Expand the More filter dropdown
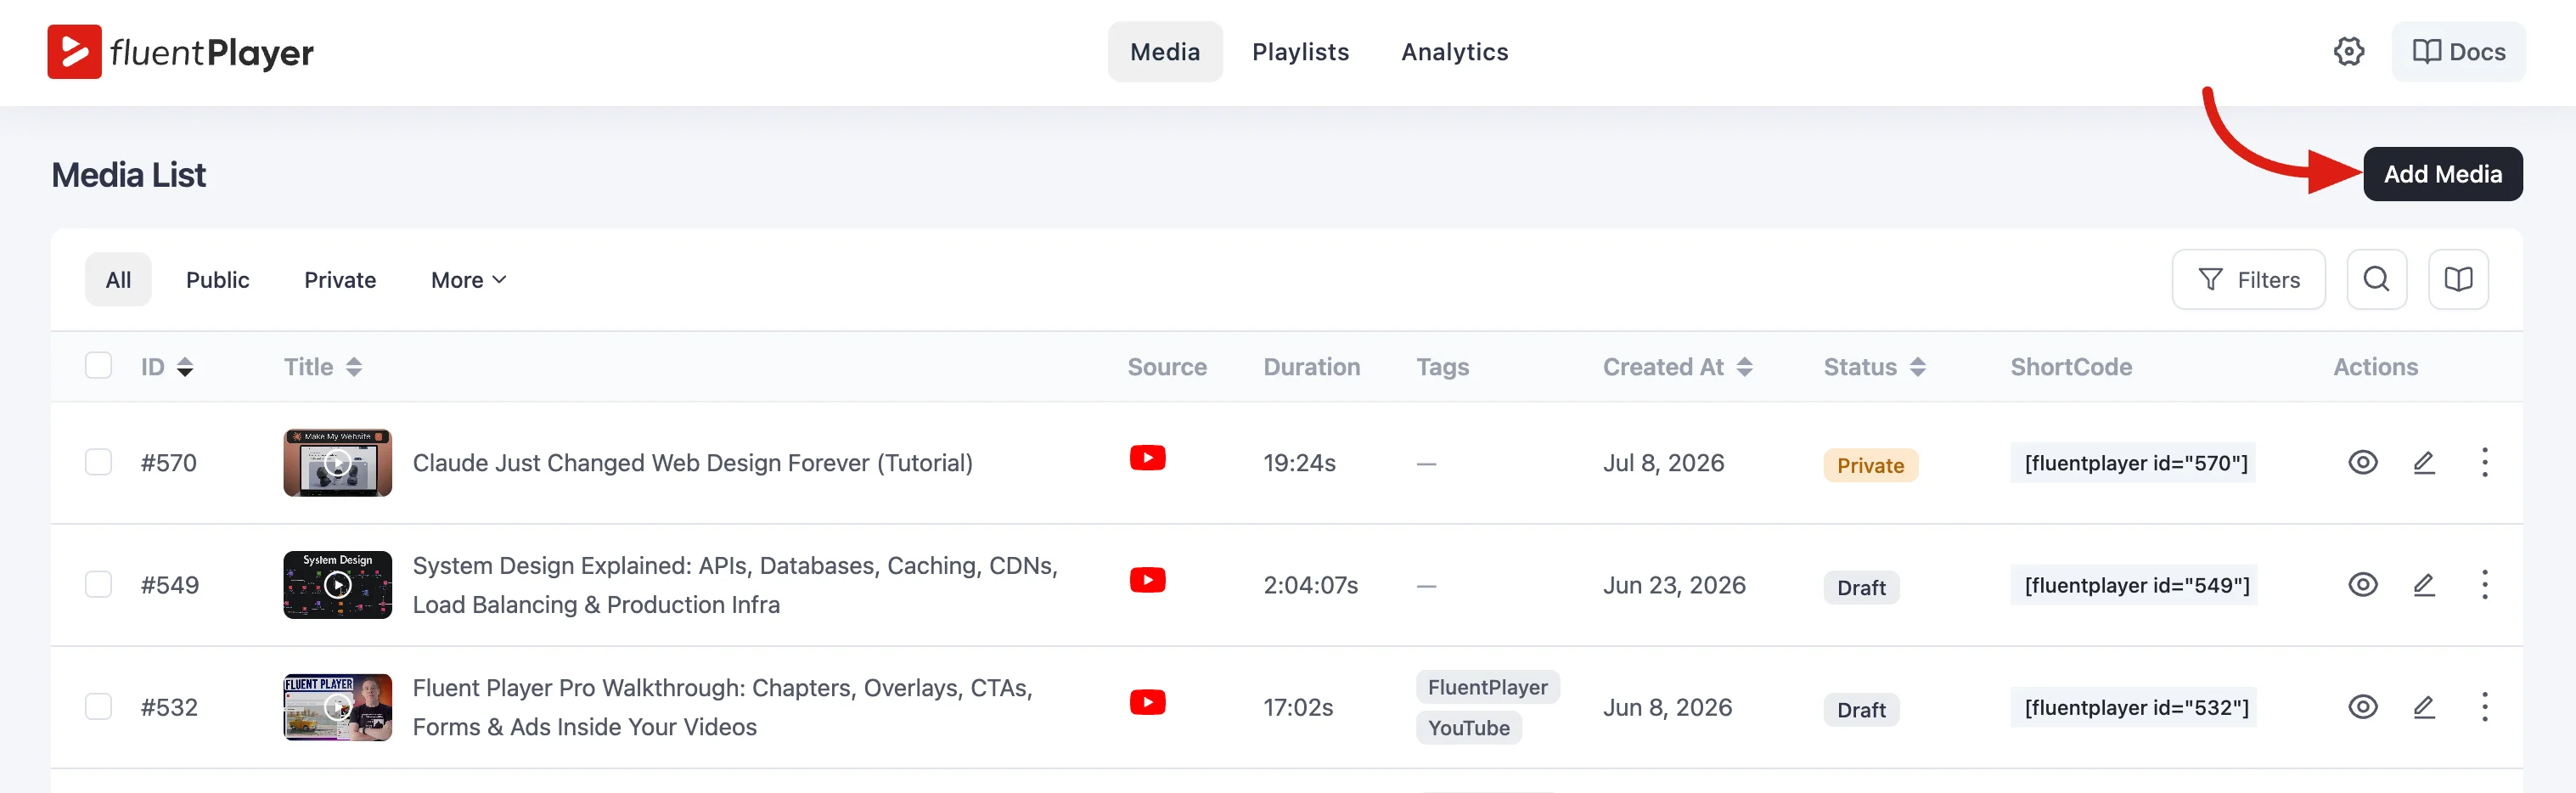The width and height of the screenshot is (2576, 793). tap(468, 280)
